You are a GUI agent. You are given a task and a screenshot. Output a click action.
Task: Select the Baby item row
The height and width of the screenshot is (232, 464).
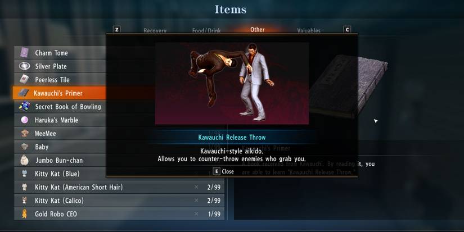point(60,147)
